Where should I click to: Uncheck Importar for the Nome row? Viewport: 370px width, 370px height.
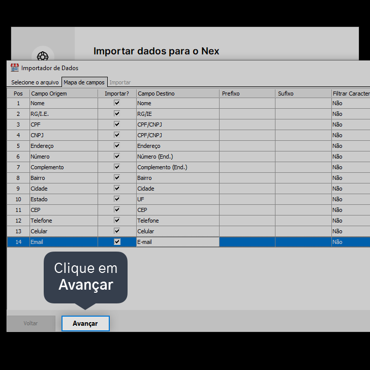(117, 103)
